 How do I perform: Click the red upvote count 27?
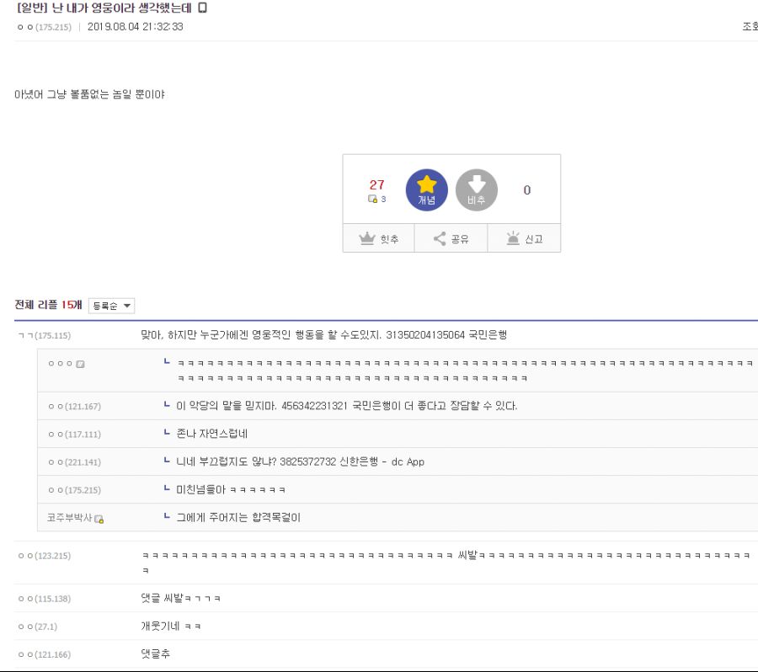(376, 184)
